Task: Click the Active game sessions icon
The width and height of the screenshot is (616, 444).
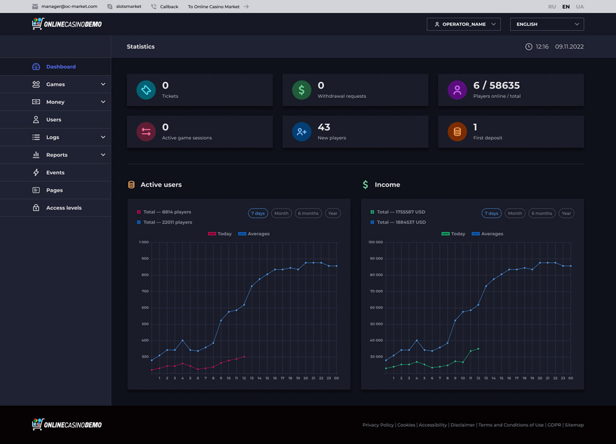Action: [146, 132]
